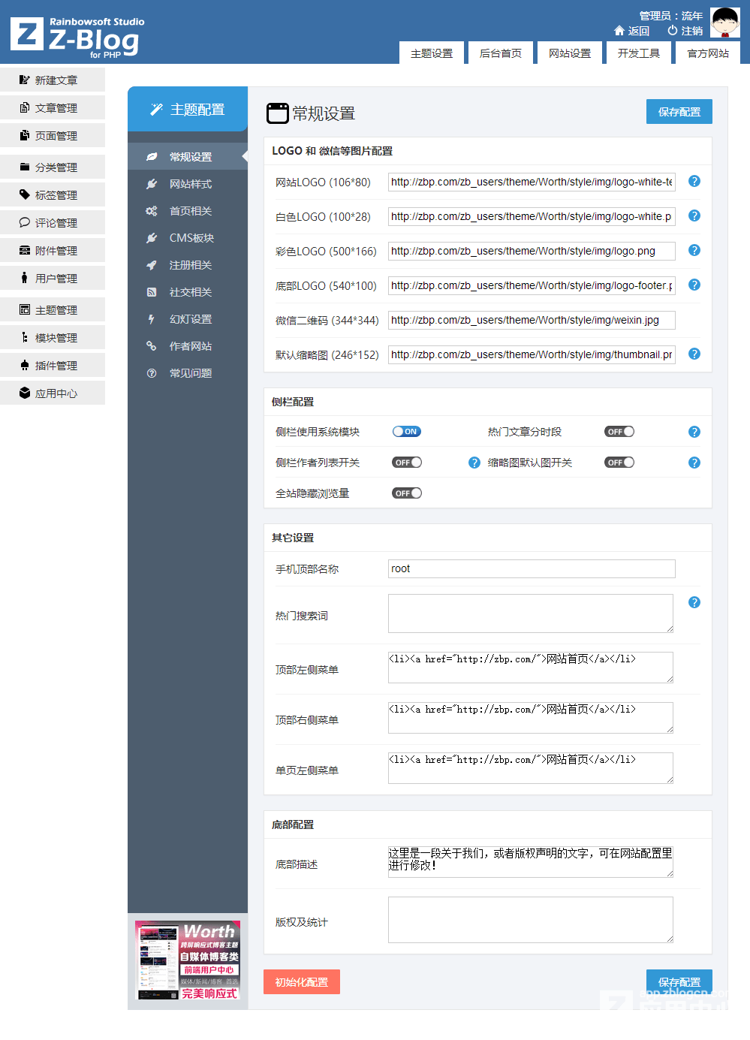Click the help icon beside 网站LOGO field

tap(694, 181)
